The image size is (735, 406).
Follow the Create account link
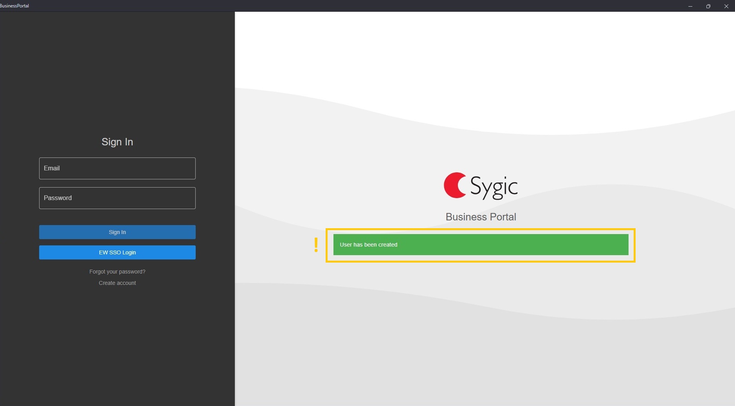coord(117,283)
